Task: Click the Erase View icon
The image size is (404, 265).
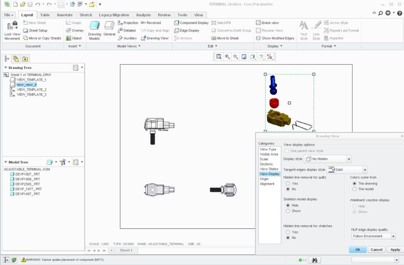Action: 258,23
